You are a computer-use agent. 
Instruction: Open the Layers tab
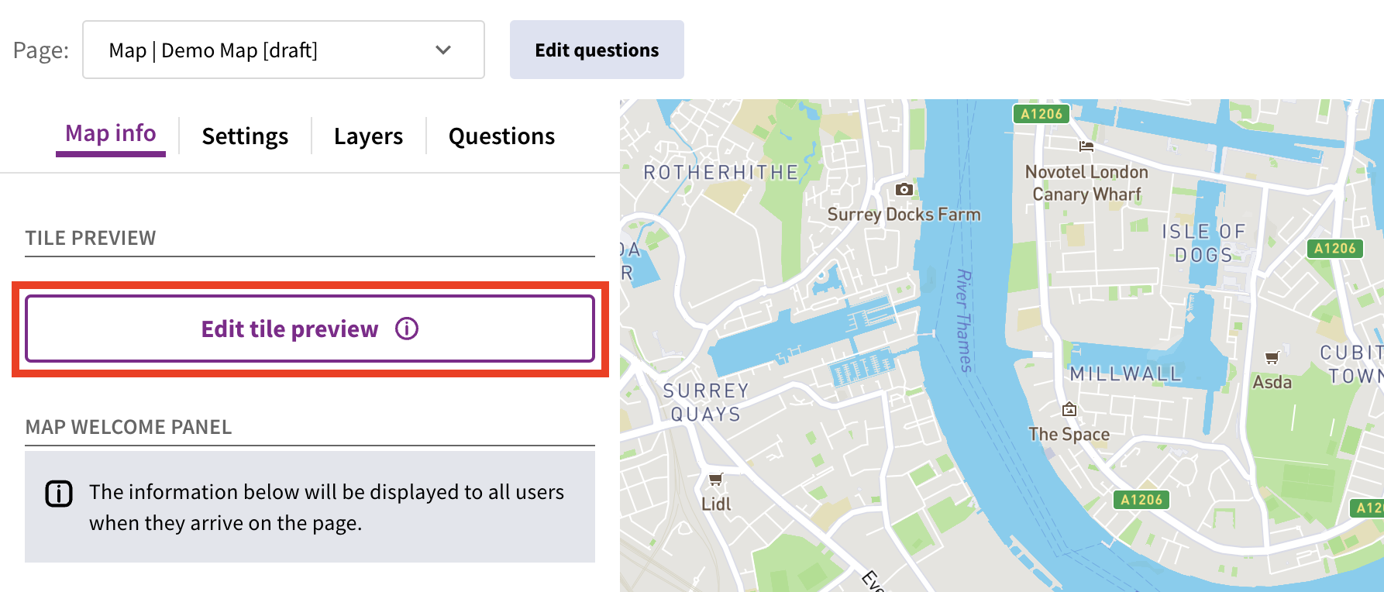[x=368, y=136]
